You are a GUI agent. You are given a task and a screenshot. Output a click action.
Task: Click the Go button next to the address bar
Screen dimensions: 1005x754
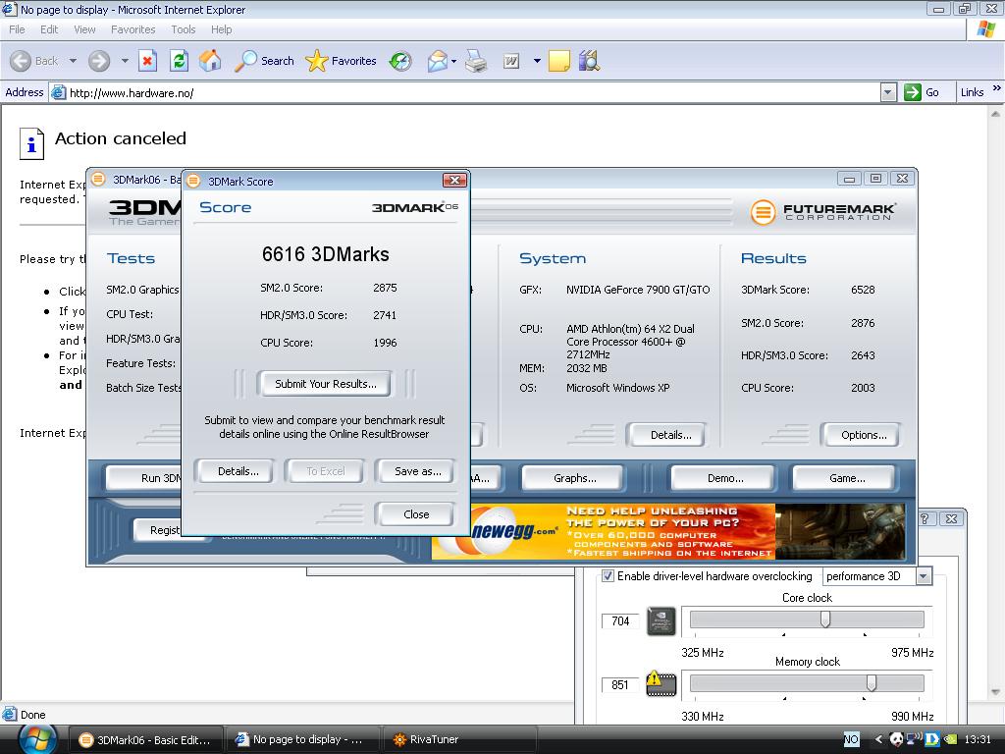point(922,92)
